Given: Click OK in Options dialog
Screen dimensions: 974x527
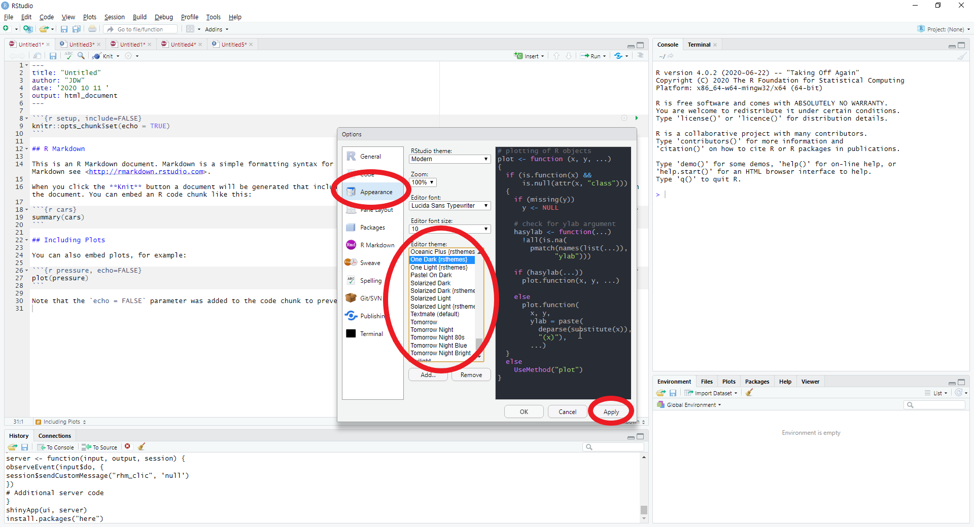Looking at the screenshot, I should (524, 411).
